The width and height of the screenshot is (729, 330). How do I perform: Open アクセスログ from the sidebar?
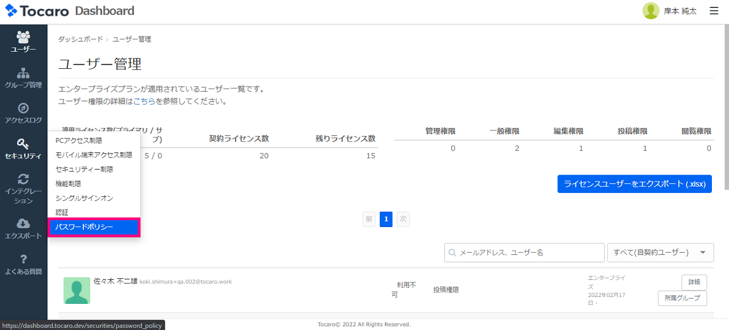pyautogui.click(x=23, y=112)
